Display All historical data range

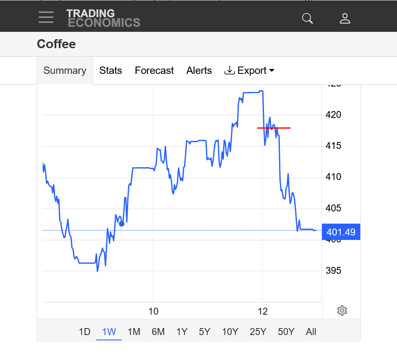(x=311, y=332)
